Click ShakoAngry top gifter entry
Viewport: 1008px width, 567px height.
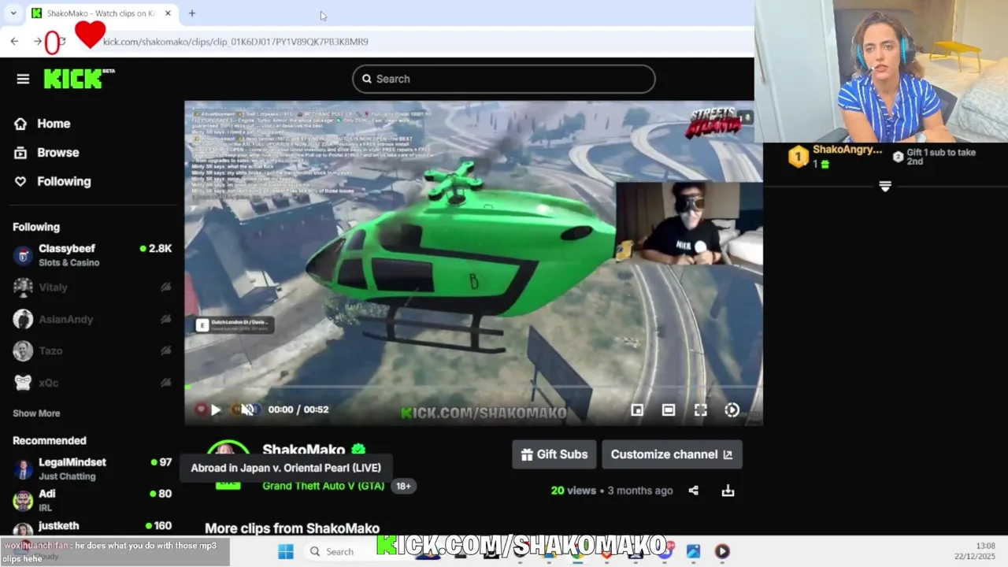[x=835, y=156]
